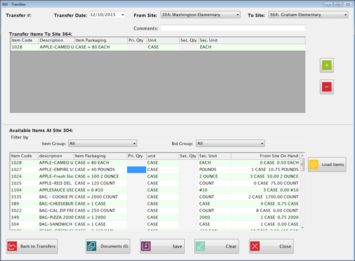355x261 pixels.
Task: Click the Load Items button icon
Action: 314,164
